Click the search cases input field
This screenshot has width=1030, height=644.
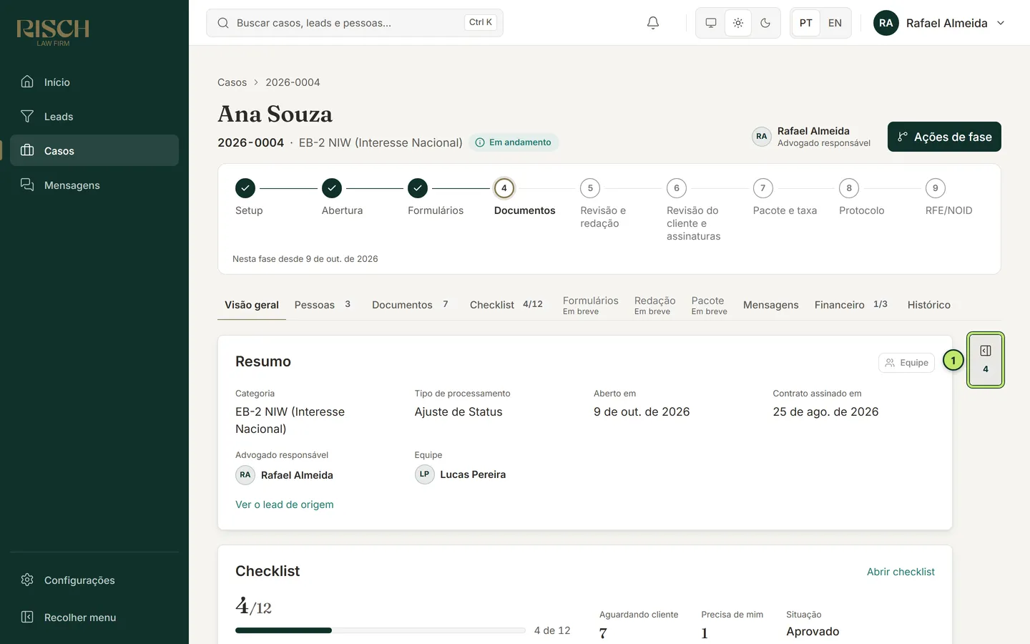point(355,23)
